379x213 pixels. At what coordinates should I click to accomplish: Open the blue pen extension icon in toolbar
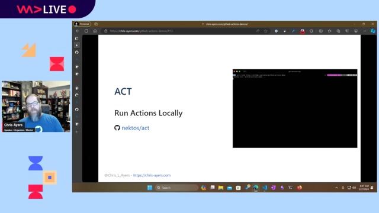[294, 31]
